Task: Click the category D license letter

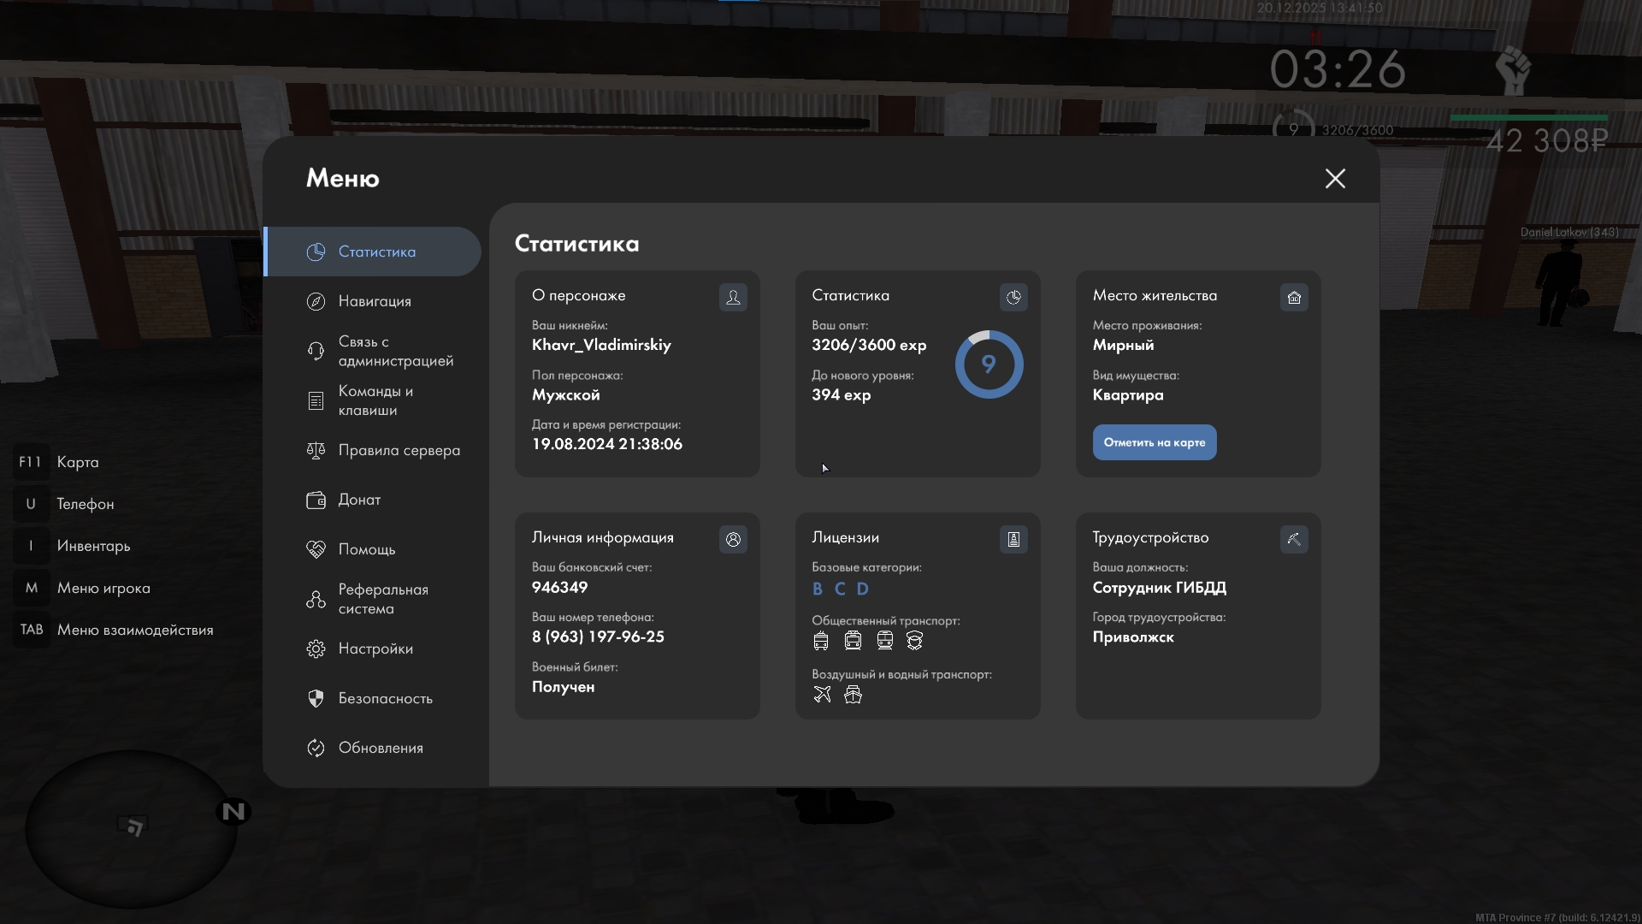Action: click(862, 589)
